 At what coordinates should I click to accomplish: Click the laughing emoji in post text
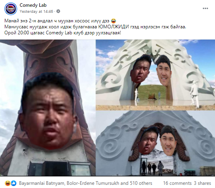click(113, 21)
